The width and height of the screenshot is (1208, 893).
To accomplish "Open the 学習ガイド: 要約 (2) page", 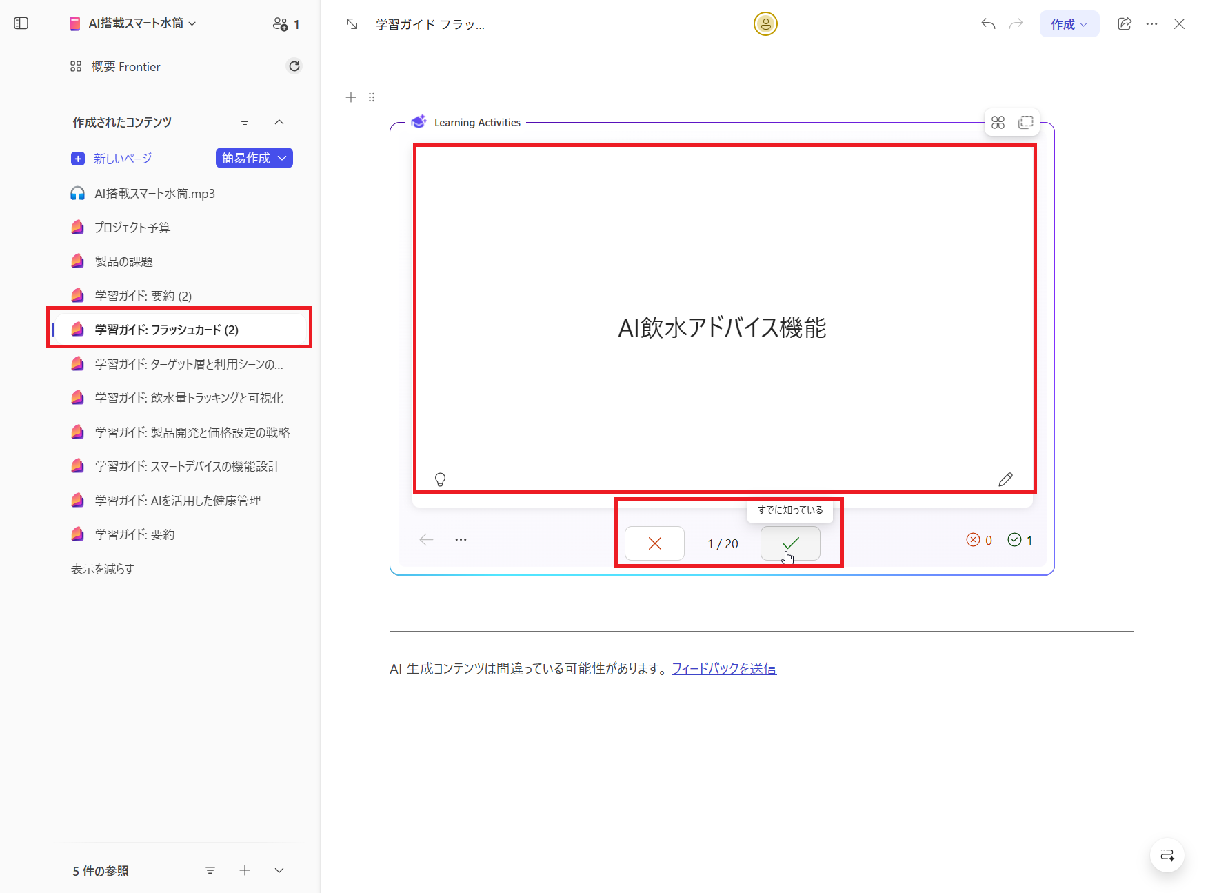I will (x=142, y=295).
